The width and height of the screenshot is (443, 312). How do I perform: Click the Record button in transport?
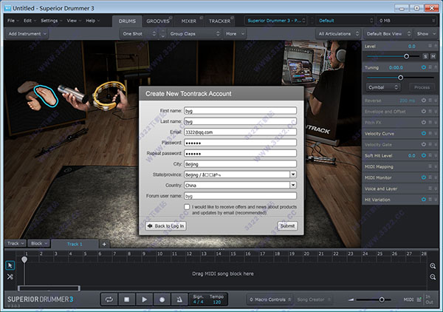(162, 299)
